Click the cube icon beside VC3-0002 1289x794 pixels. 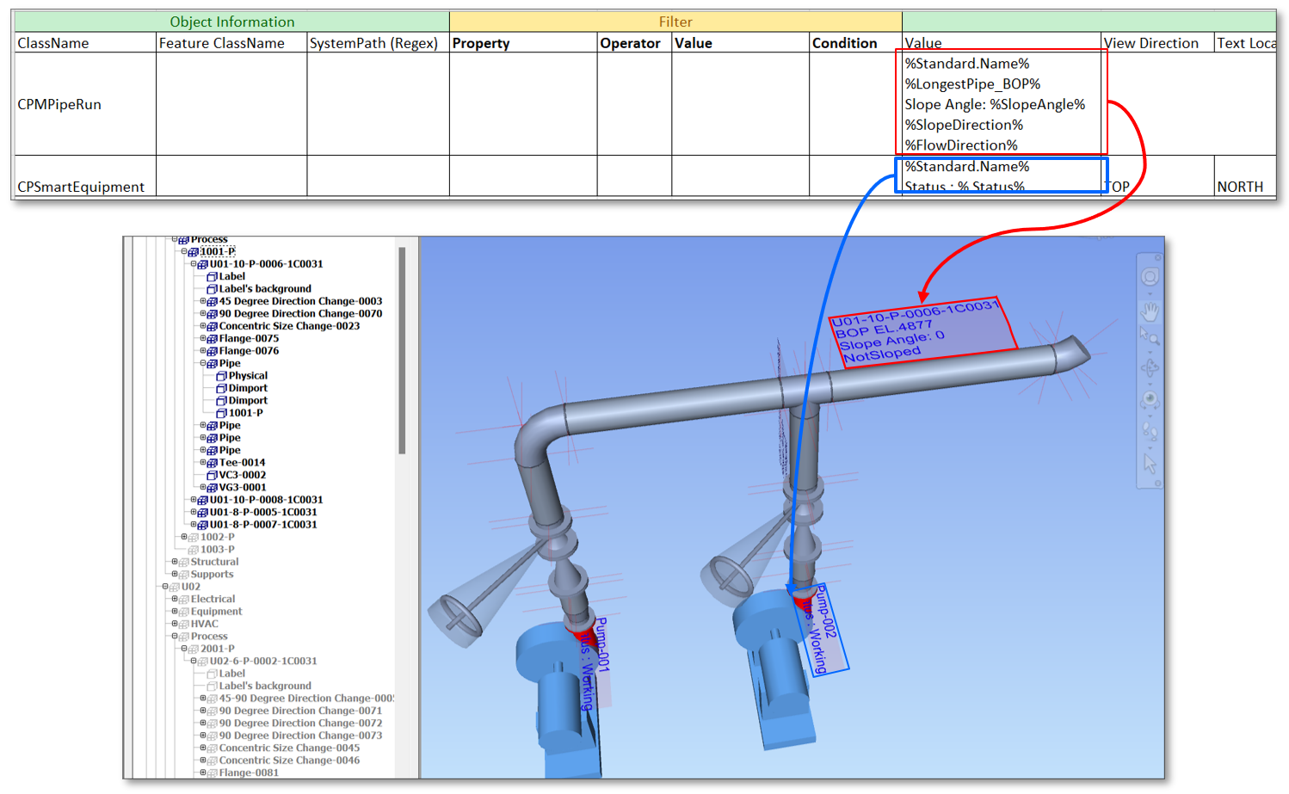tap(211, 475)
